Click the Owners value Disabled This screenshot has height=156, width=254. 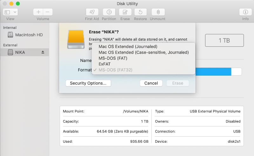click(233, 121)
